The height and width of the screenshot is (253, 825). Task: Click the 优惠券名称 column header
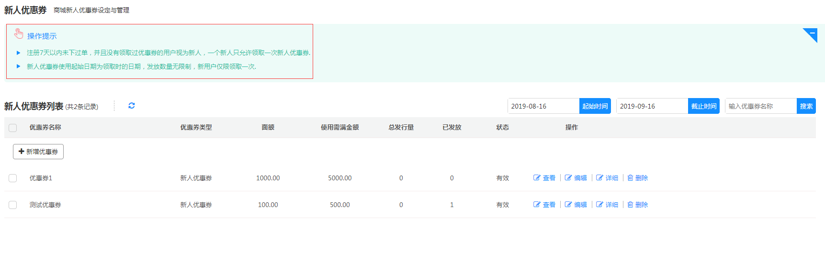(x=45, y=127)
